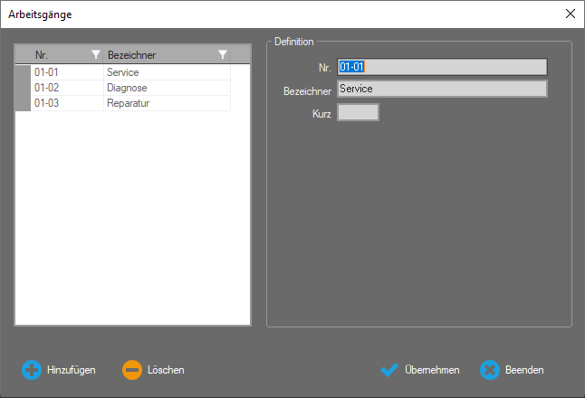585x398 pixels.
Task: Select the 01-01 number cell
Action: click(66, 72)
